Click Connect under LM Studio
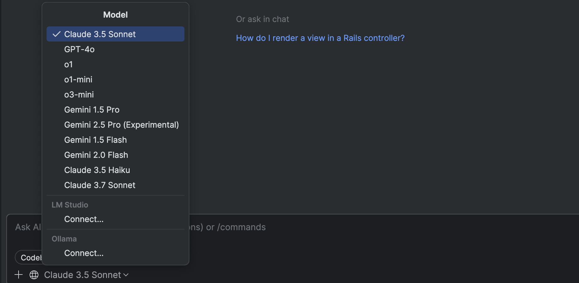This screenshot has height=283, width=579. tap(84, 219)
